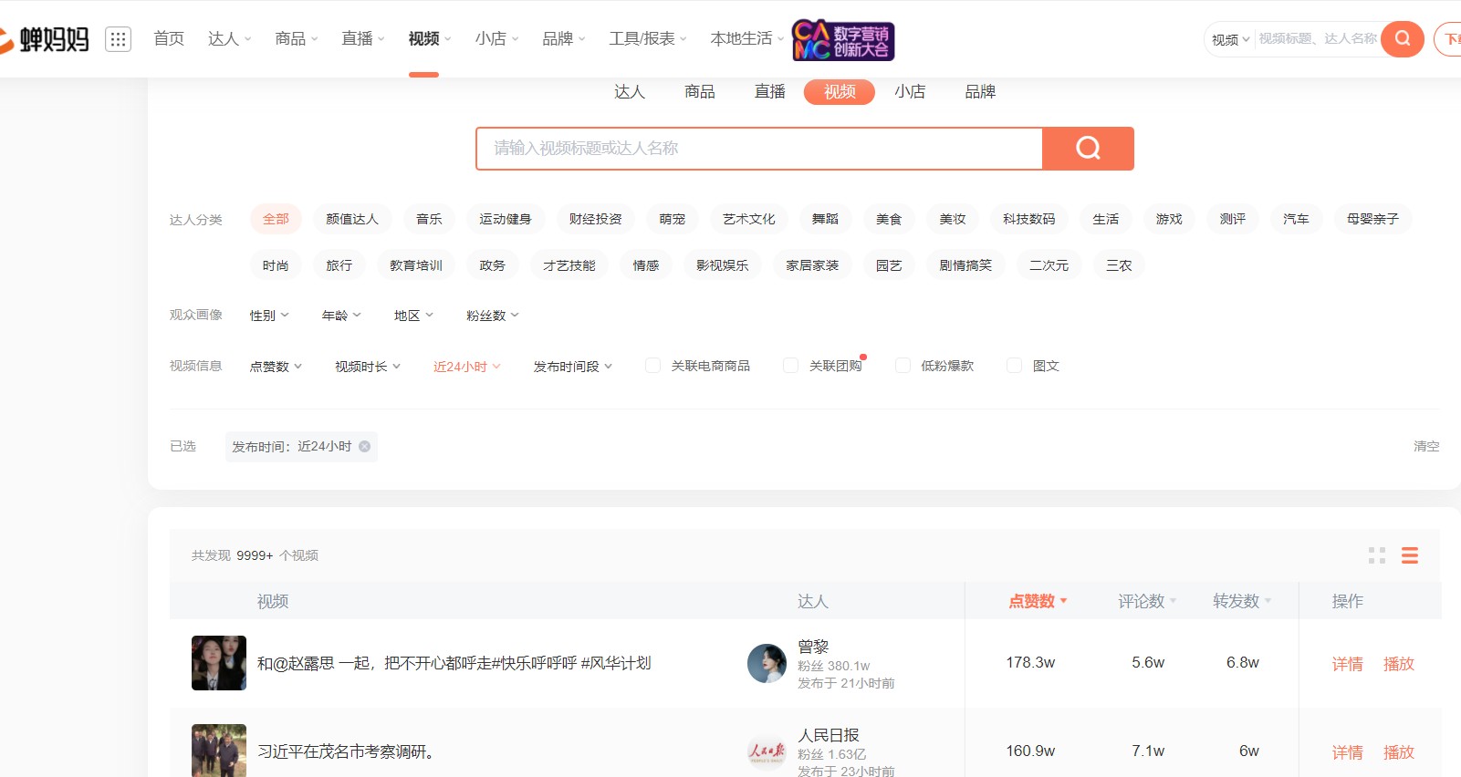Image resolution: width=1461 pixels, height=777 pixels.
Task: Click the CAMC 数字营销创新大会 banner
Action: 843,40
